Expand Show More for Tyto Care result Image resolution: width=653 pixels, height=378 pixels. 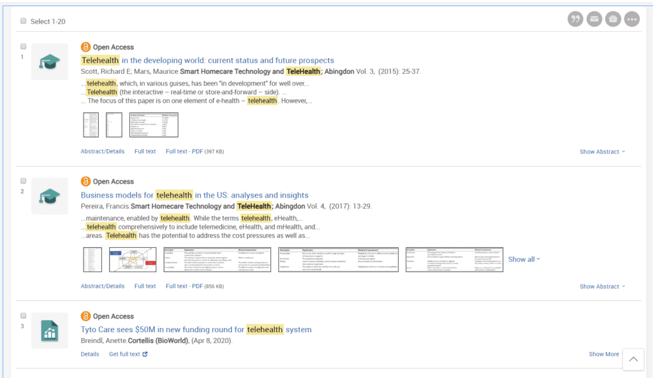(603, 354)
